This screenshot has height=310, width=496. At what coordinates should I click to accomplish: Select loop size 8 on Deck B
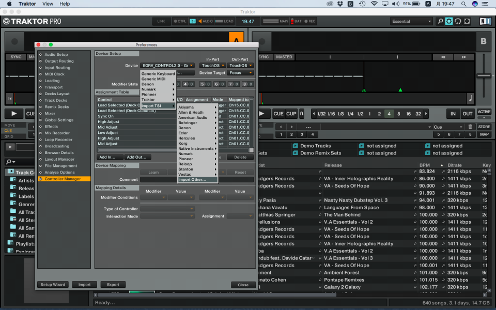[x=398, y=114]
